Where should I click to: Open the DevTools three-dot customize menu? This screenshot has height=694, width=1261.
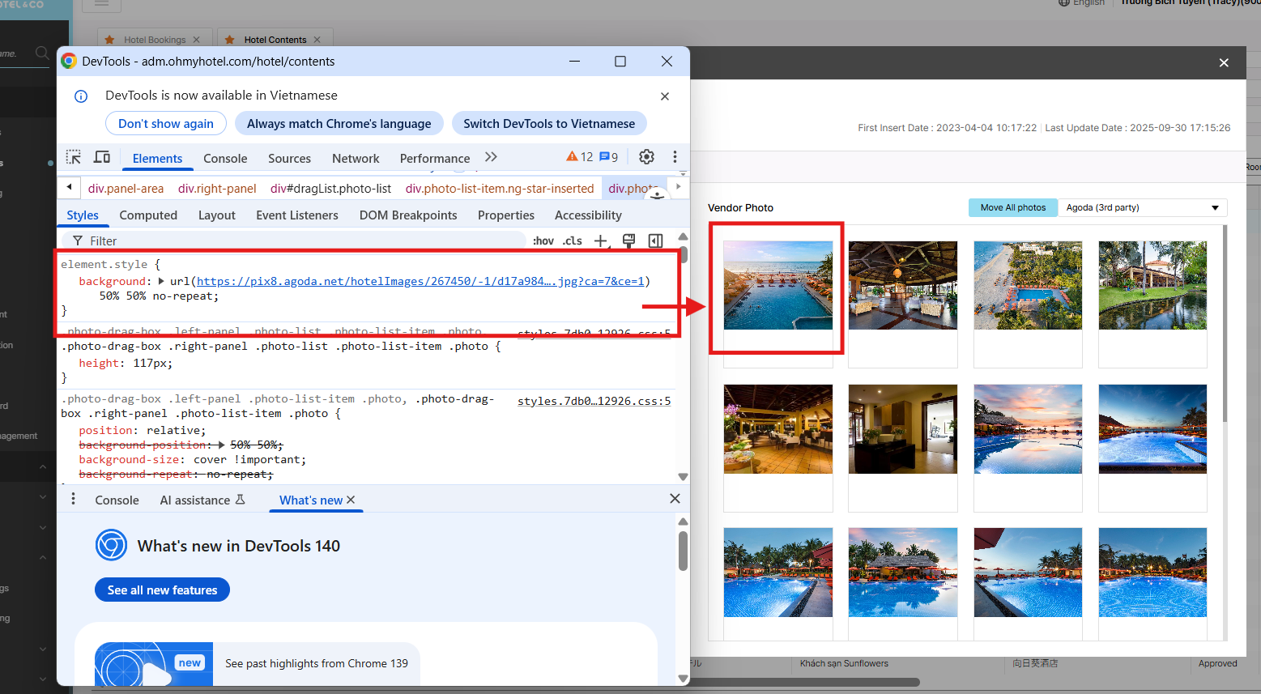pyautogui.click(x=675, y=157)
